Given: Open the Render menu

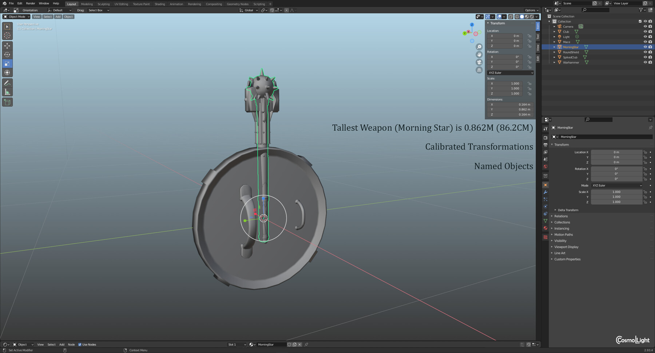Looking at the screenshot, I should click(x=31, y=4).
